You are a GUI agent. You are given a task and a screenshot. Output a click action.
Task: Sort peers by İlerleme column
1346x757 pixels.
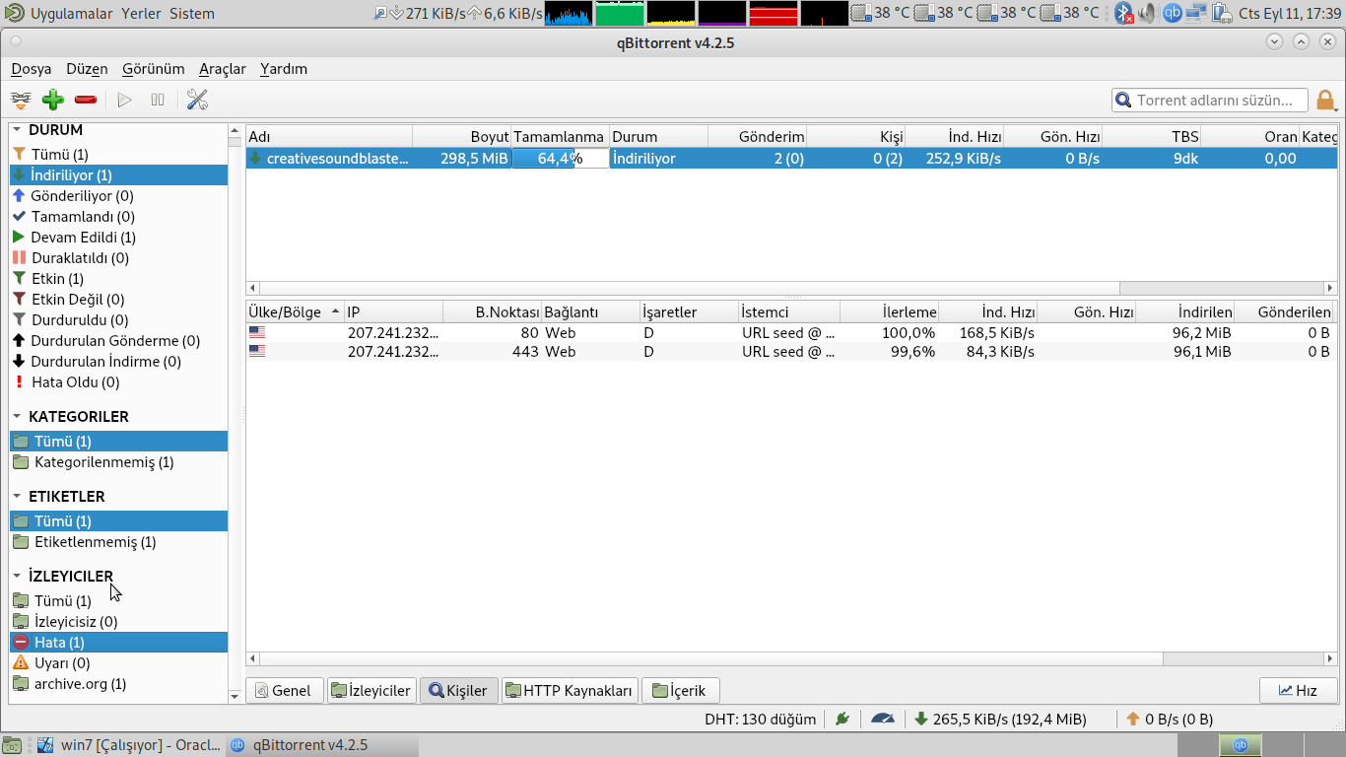pos(889,312)
